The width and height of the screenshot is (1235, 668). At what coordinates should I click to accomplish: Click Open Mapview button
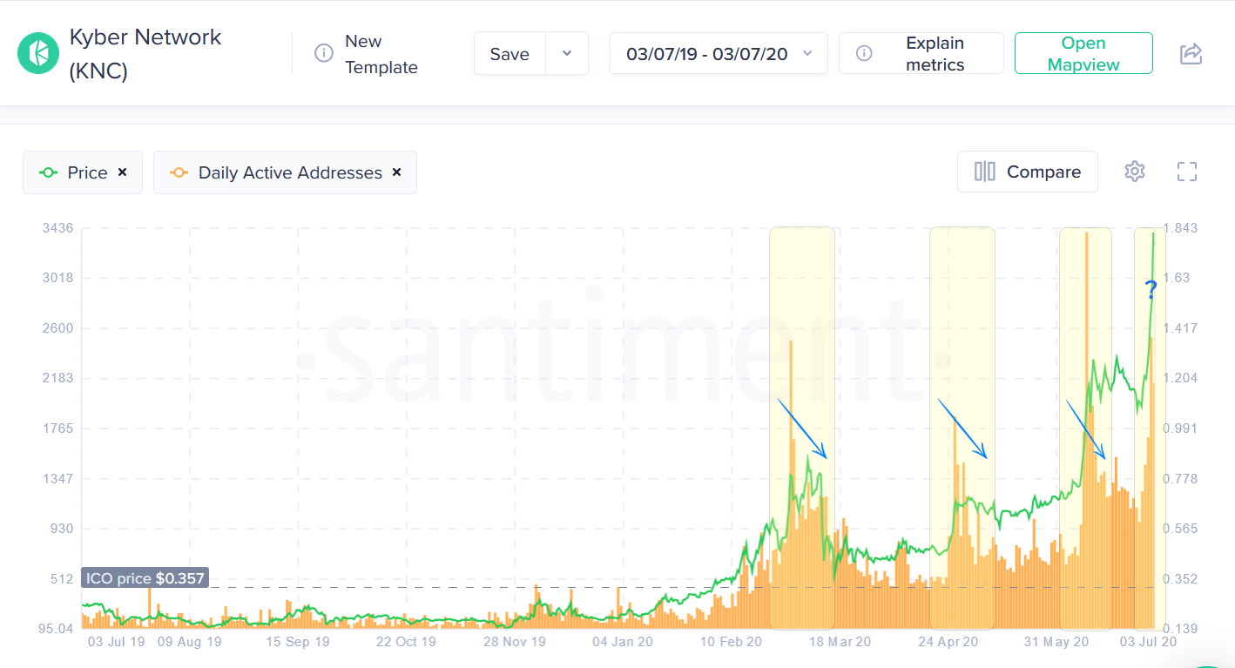click(x=1083, y=53)
